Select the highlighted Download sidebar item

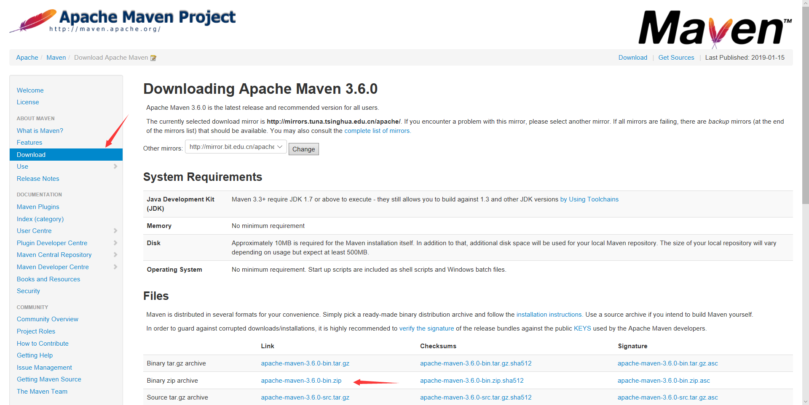tap(66, 155)
